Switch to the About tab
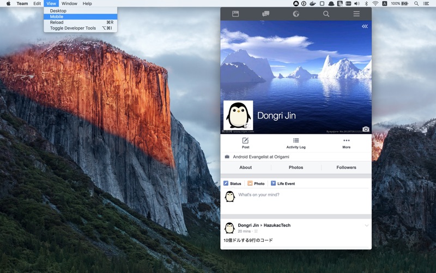The width and height of the screenshot is (436, 273). tap(246, 168)
